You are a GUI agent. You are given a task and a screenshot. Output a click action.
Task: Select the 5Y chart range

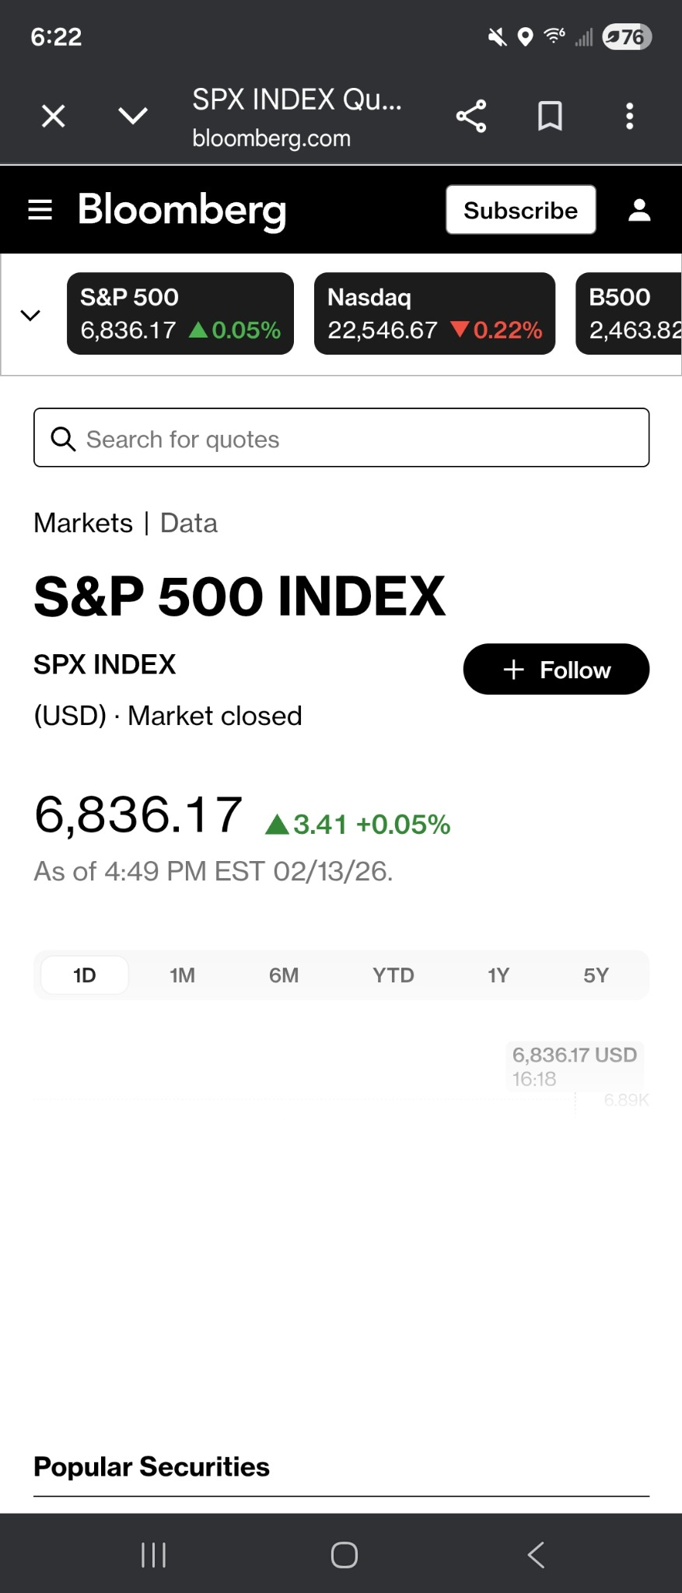tap(596, 975)
